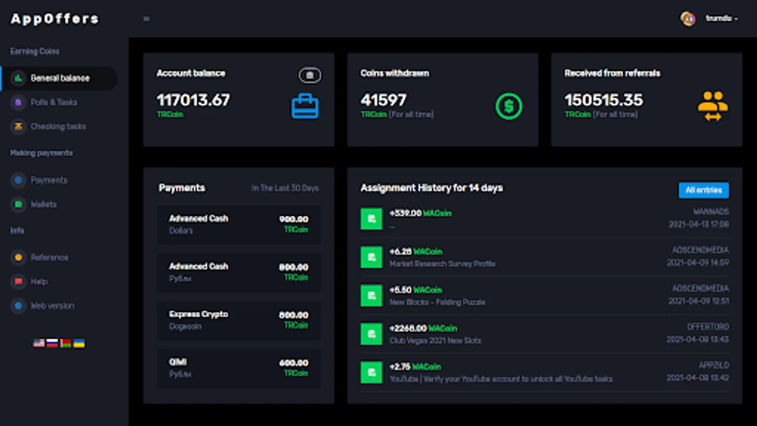
Task: Click the Web version sidebar icon
Action: click(18, 306)
